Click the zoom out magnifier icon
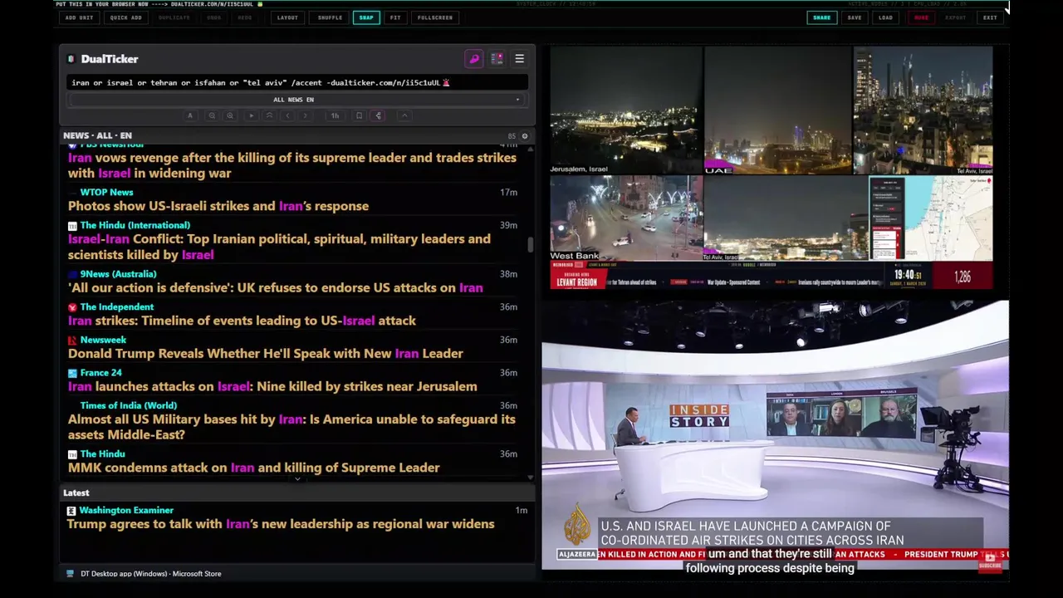Screen dimensions: 1063x598 pos(212,115)
